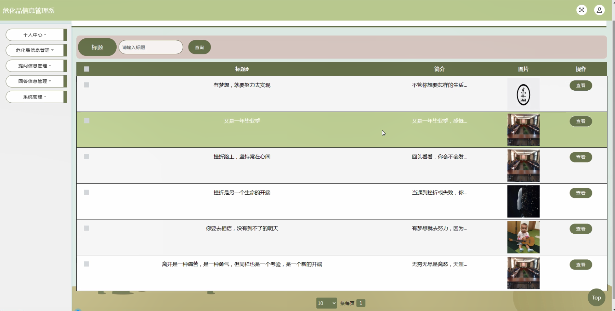Toggle the select-all checkbox in table header
The width and height of the screenshot is (615, 311).
tap(87, 69)
